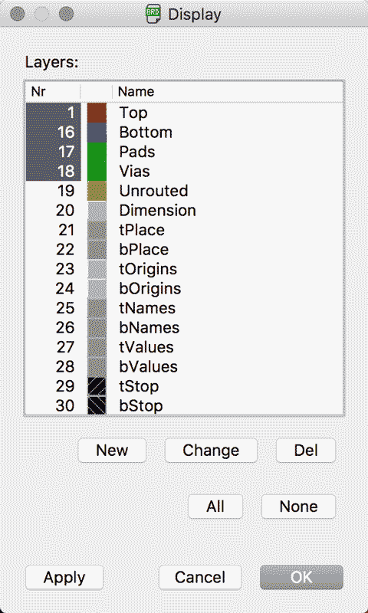Image resolution: width=368 pixels, height=613 pixels.
Task: Click the Pads layer green swatch
Action: coord(97,152)
